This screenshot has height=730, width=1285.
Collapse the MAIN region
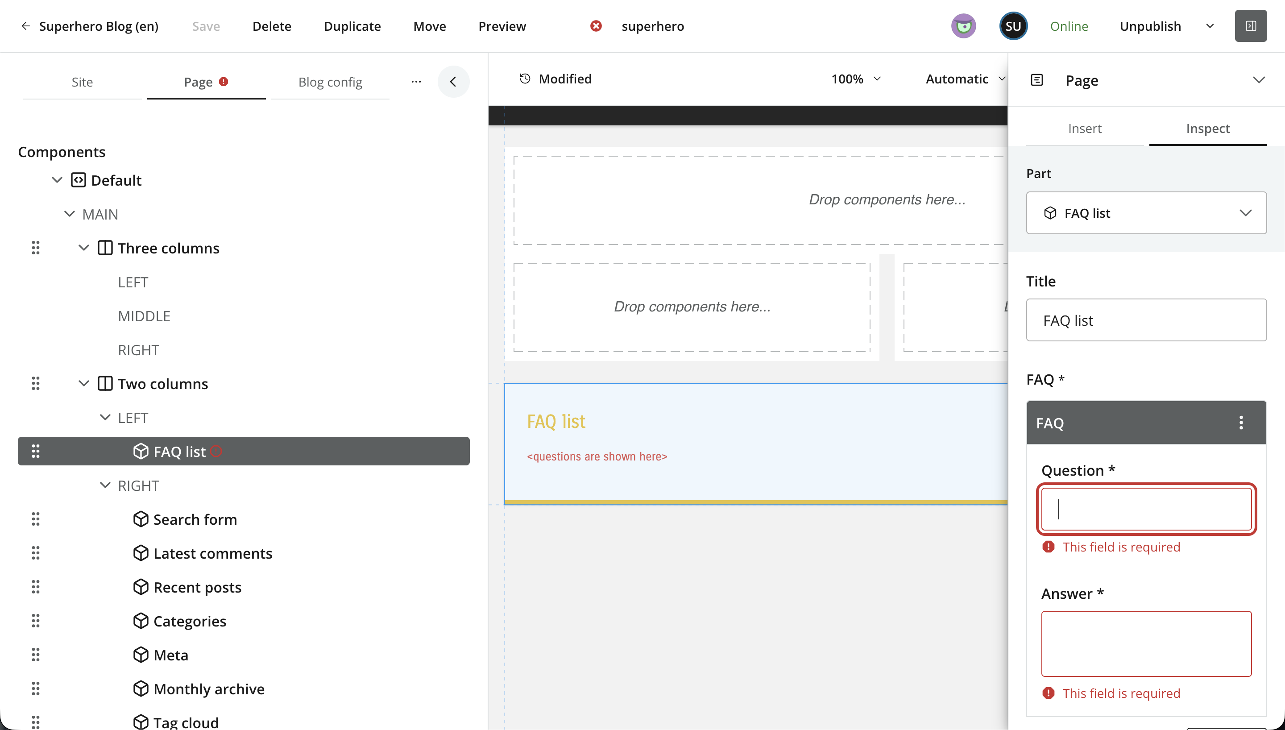pyautogui.click(x=69, y=214)
